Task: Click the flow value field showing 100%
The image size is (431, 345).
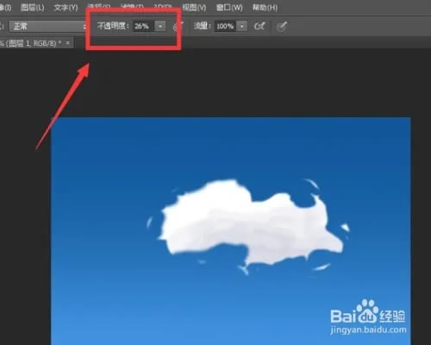Action: [225, 27]
